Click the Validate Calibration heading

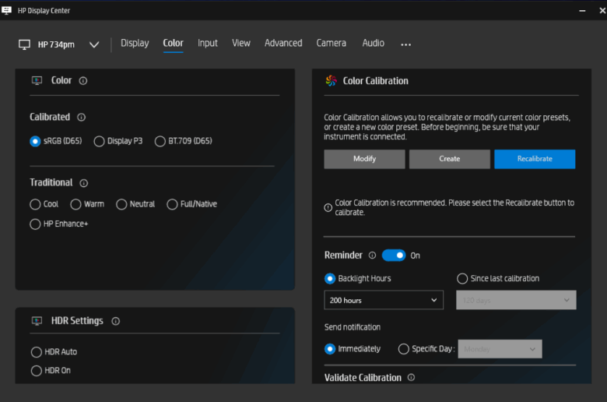click(x=363, y=378)
